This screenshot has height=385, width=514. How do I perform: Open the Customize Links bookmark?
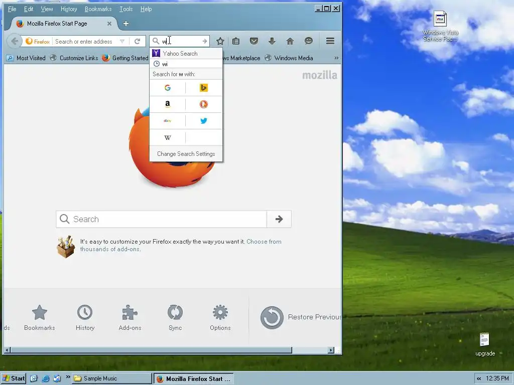click(x=74, y=58)
